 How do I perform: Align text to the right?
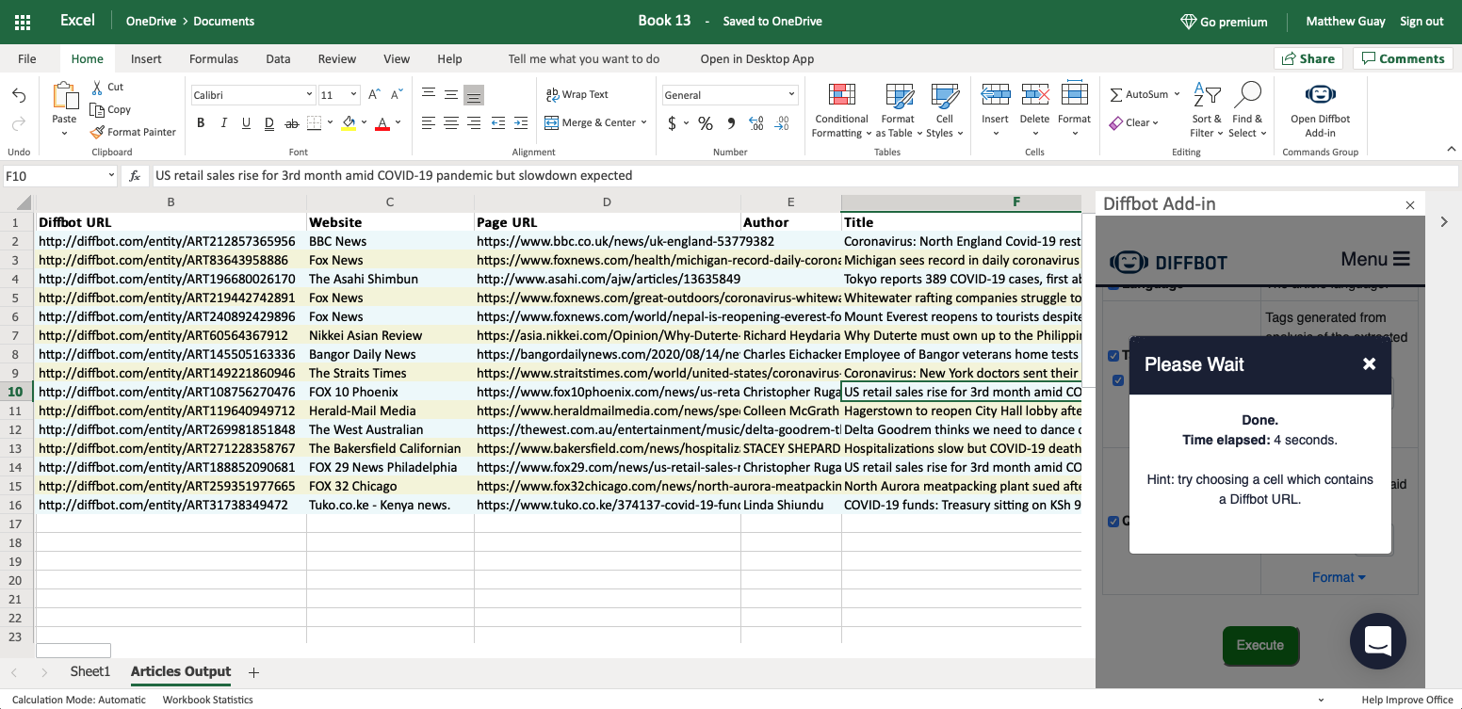coord(474,122)
